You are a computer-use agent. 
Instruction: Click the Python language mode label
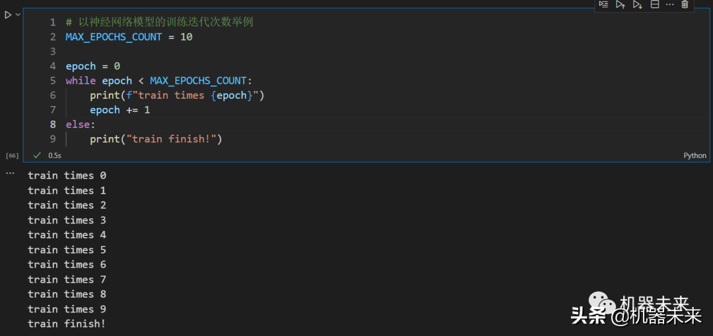[x=695, y=155]
